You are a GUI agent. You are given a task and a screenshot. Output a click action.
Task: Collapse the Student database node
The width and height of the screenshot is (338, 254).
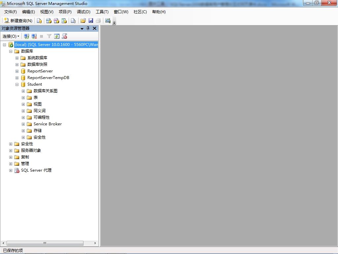[x=17, y=84]
